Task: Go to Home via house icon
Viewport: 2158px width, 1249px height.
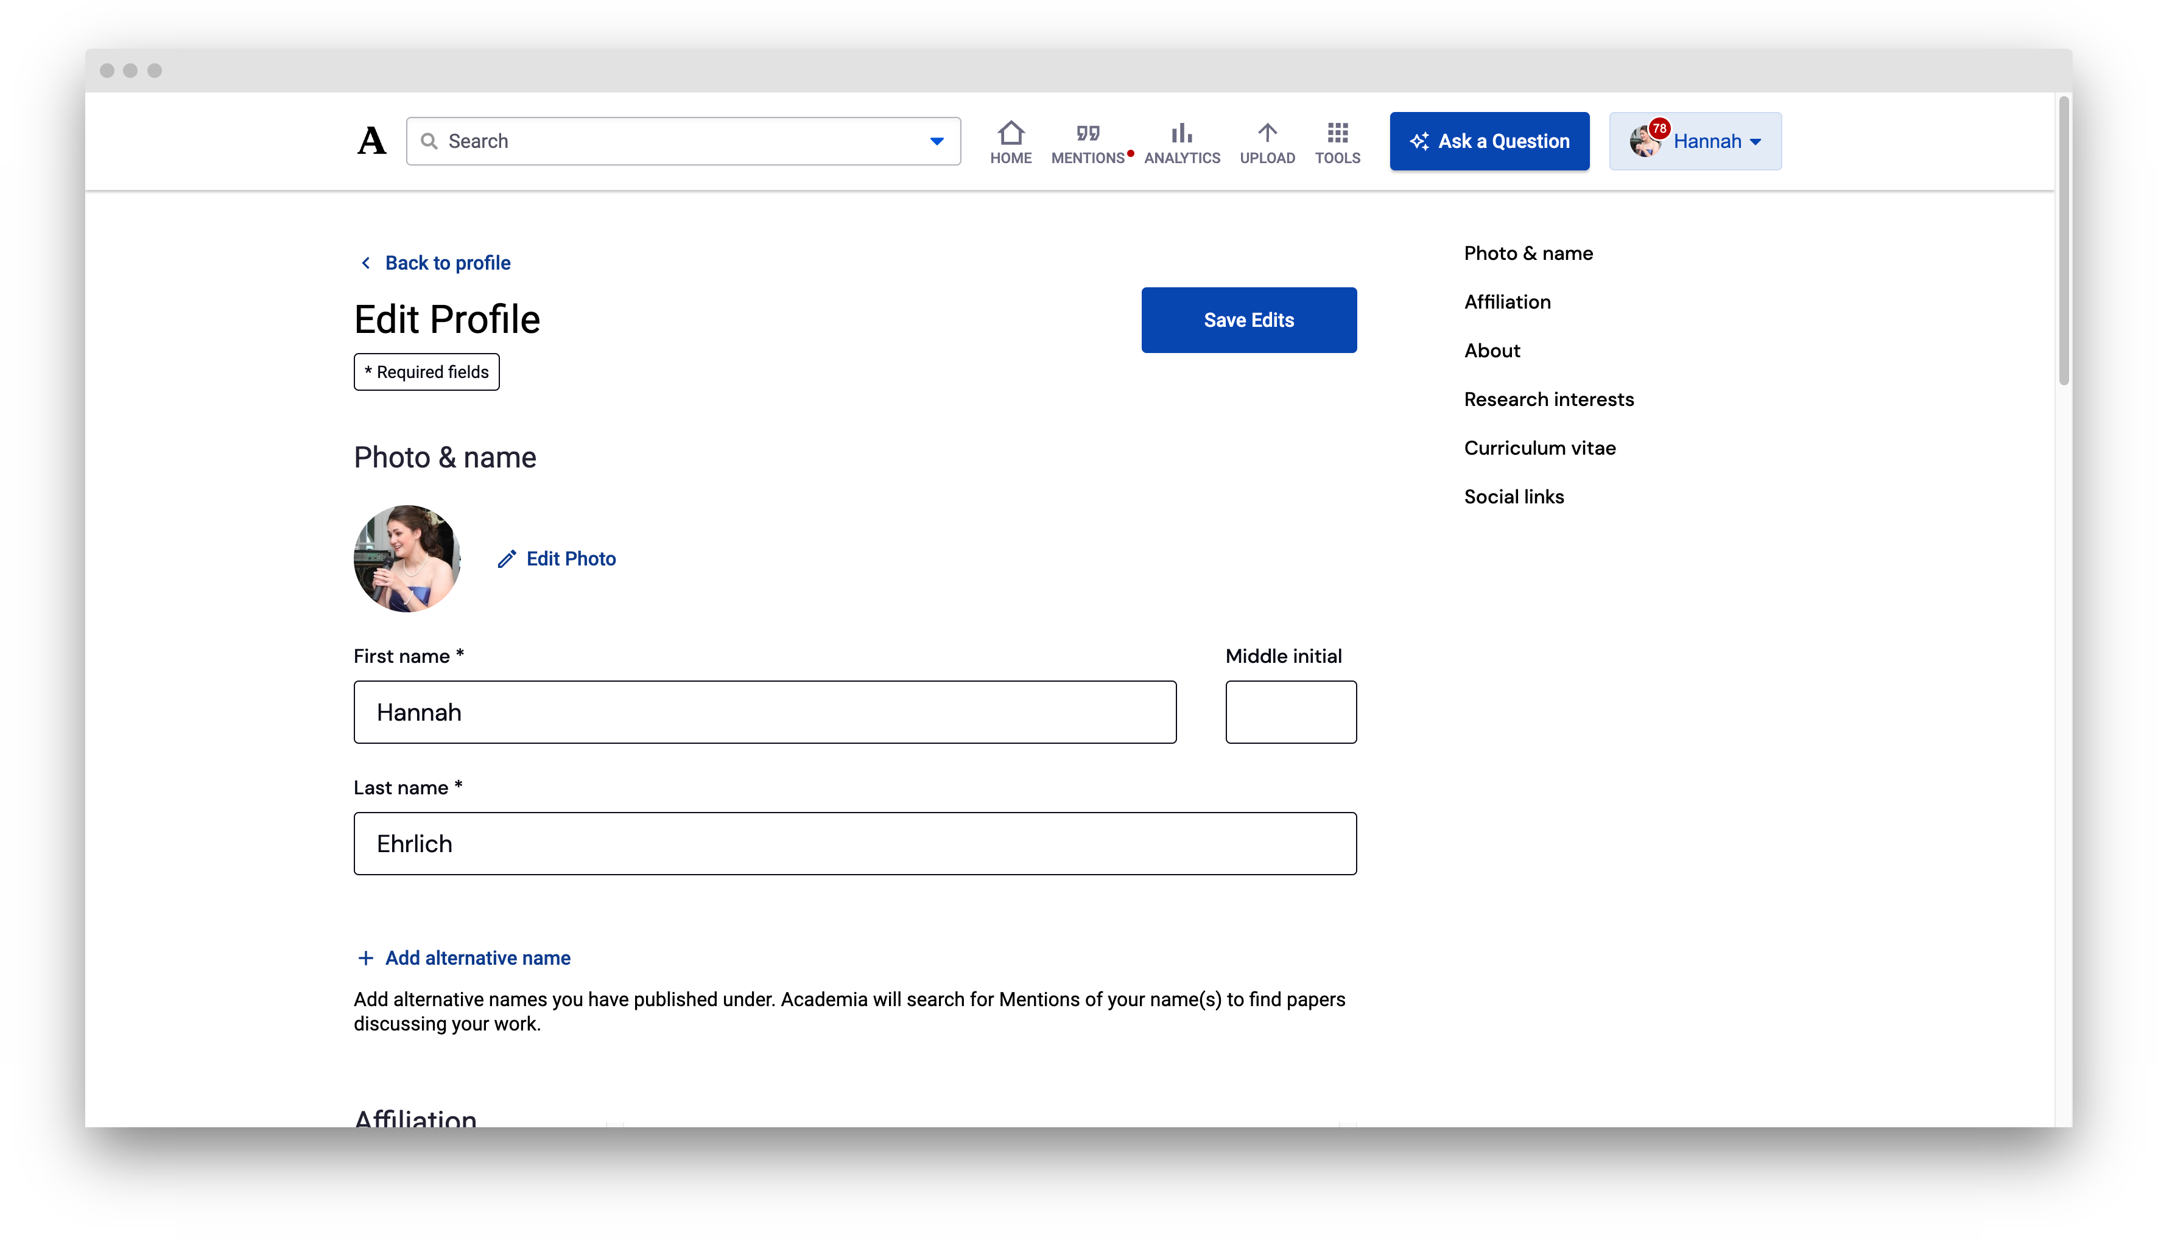Action: [x=1010, y=133]
